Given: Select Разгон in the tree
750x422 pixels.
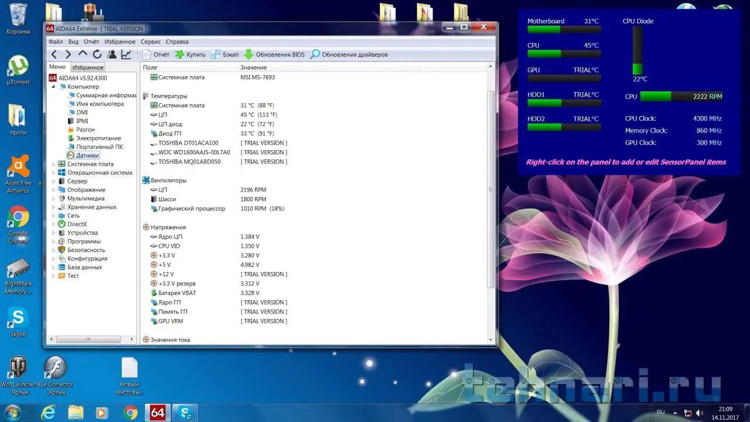Looking at the screenshot, I should 86,130.
